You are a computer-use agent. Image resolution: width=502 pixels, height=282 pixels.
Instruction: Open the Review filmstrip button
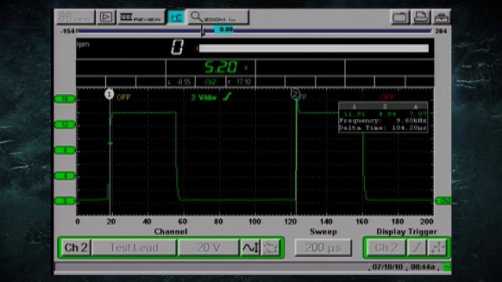(x=141, y=17)
